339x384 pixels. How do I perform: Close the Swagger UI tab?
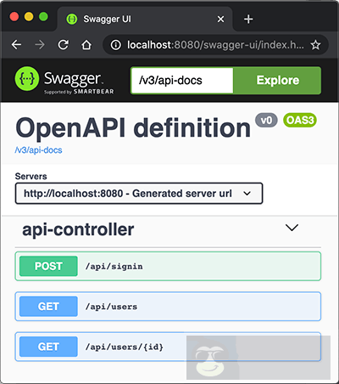(220, 19)
